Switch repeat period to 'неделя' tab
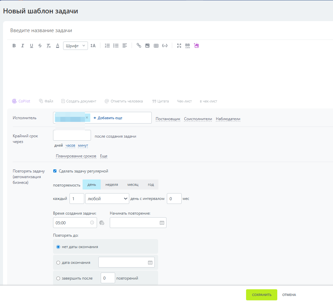 [x=111, y=184]
